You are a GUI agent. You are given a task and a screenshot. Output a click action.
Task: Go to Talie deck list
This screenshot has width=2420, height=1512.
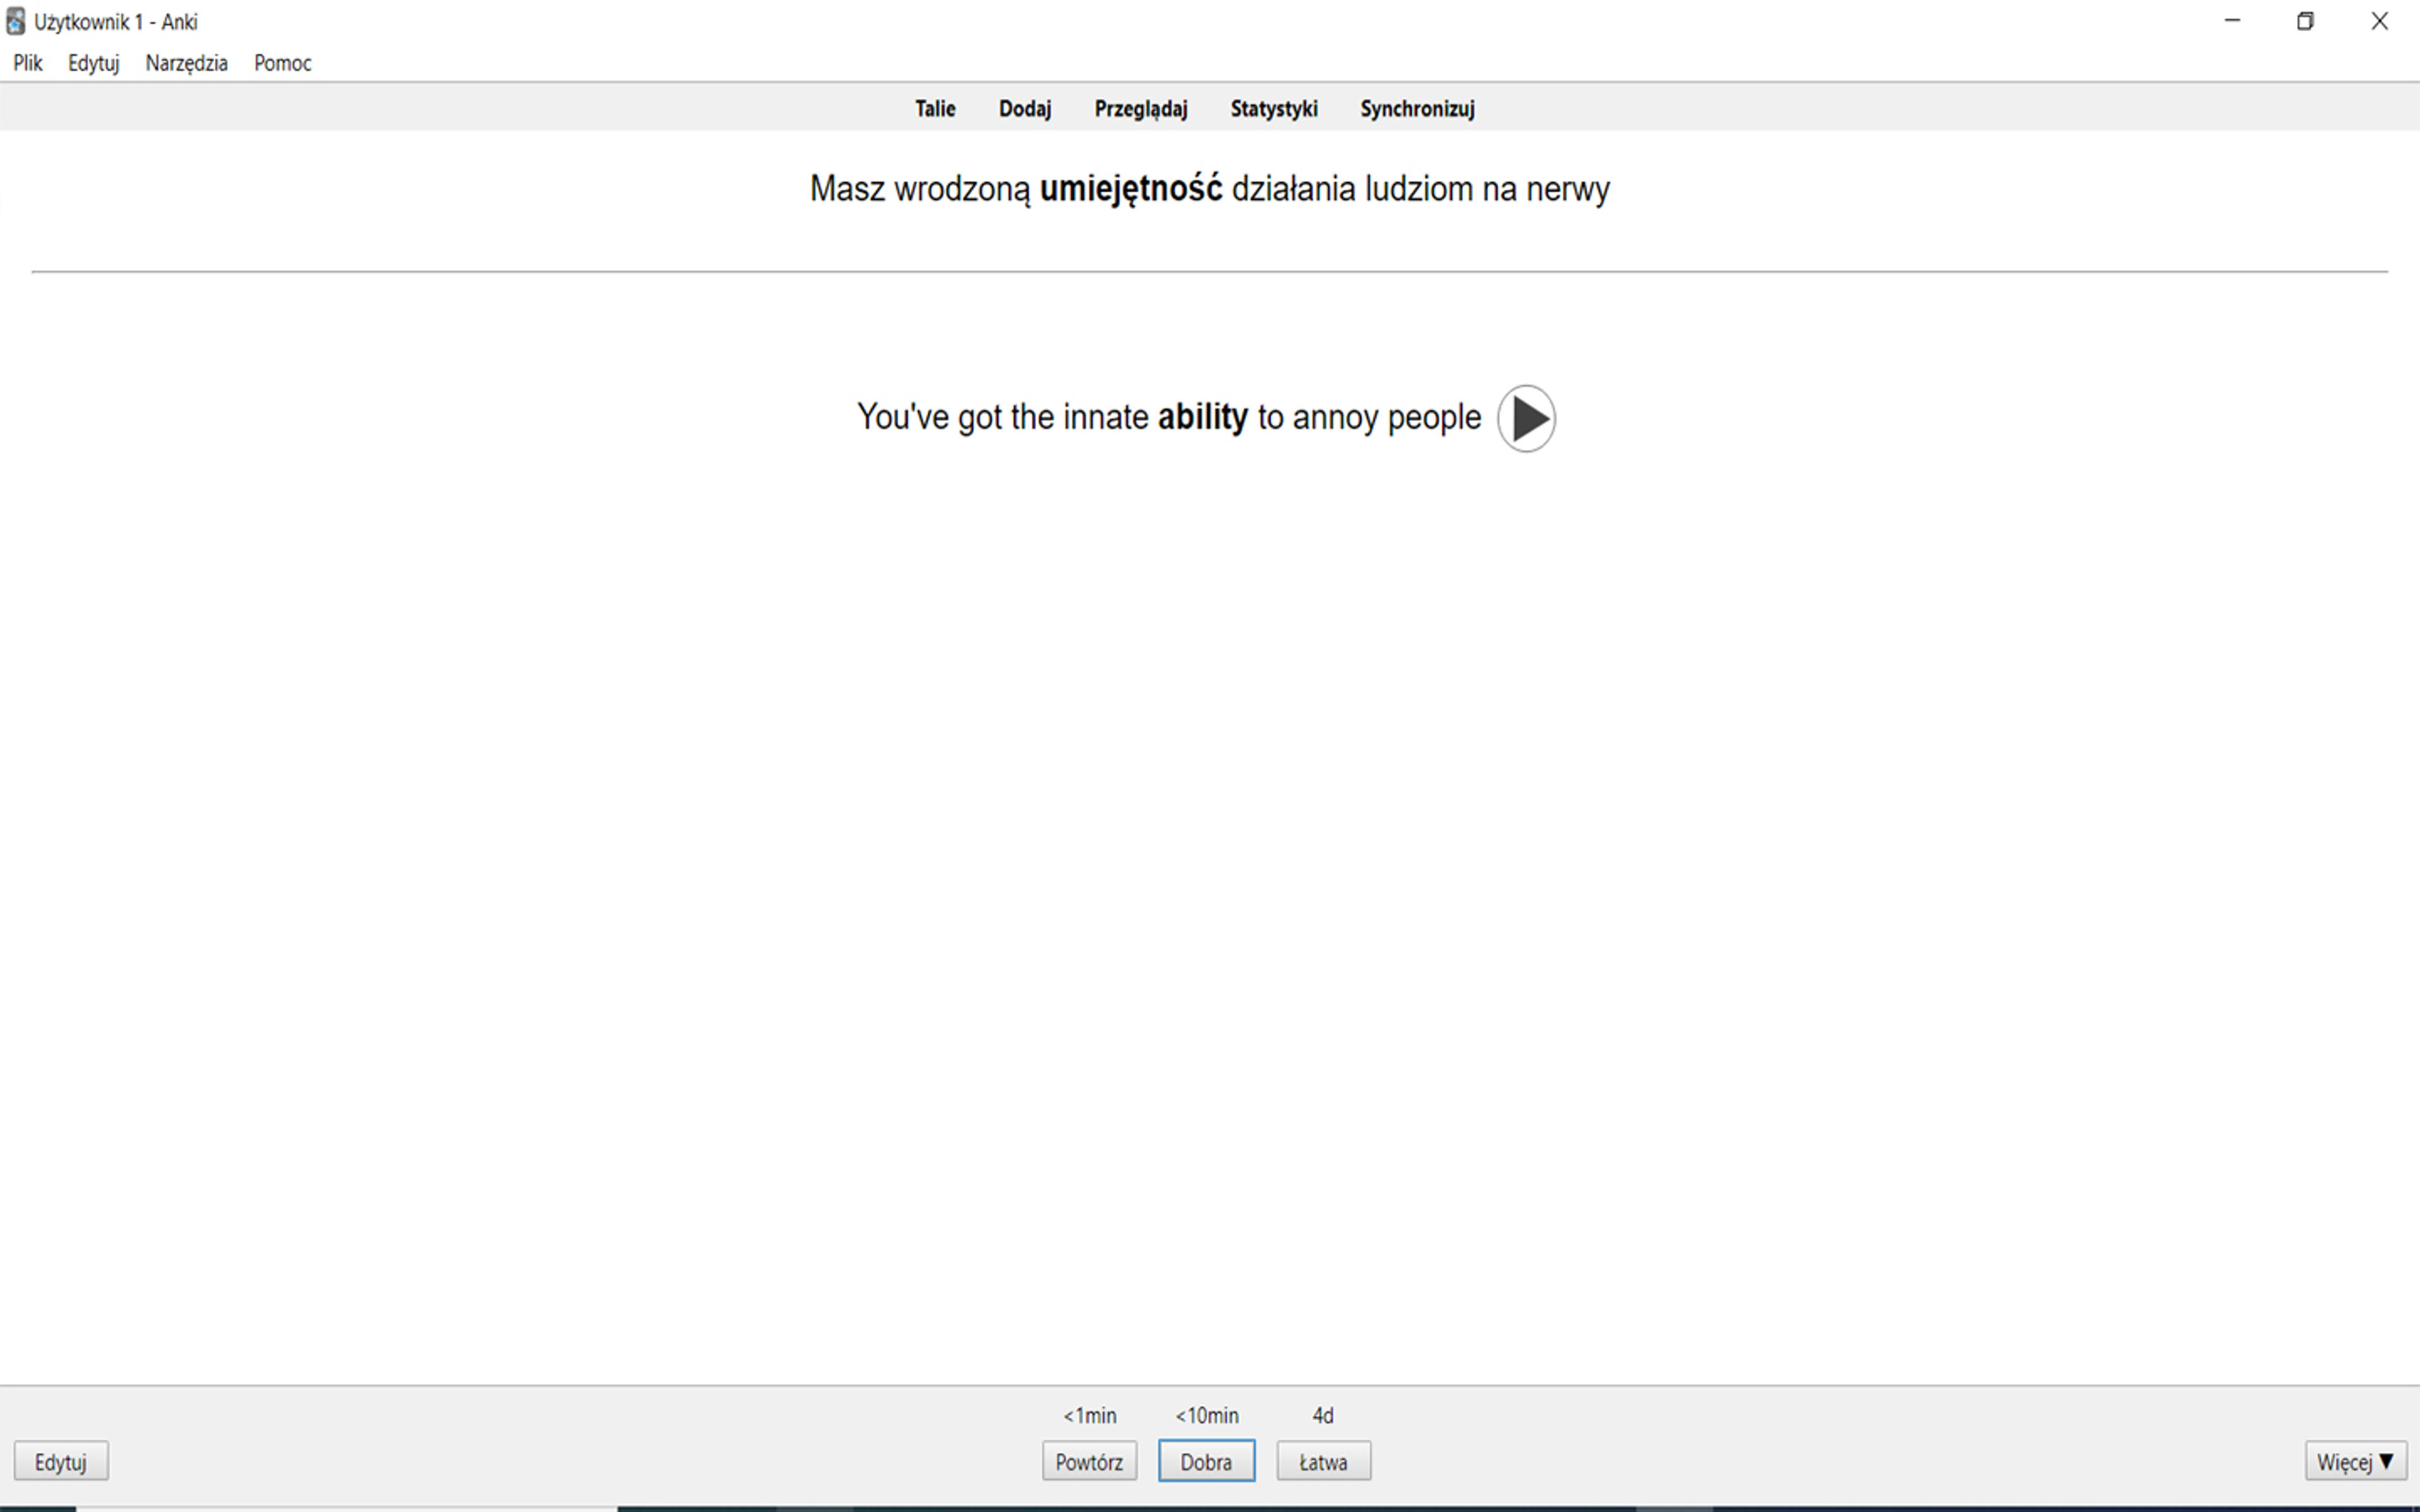[935, 108]
